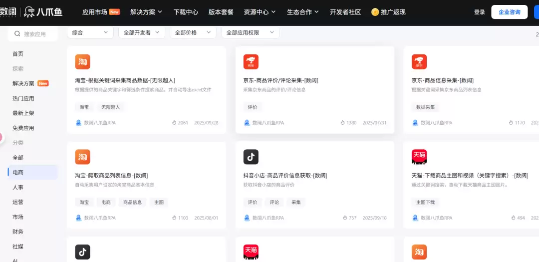Open 版本套餐 in top navigation
Screen dimensions: 539x262
tap(221, 12)
